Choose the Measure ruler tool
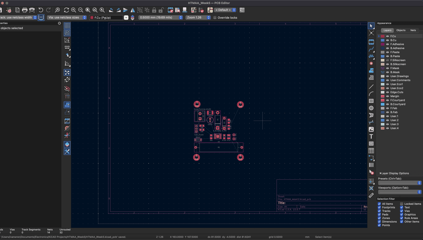The height and width of the screenshot is (240, 423). (371, 195)
